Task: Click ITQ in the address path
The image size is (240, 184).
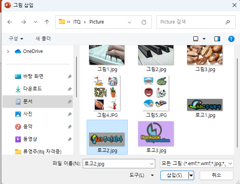Action: coord(77,22)
